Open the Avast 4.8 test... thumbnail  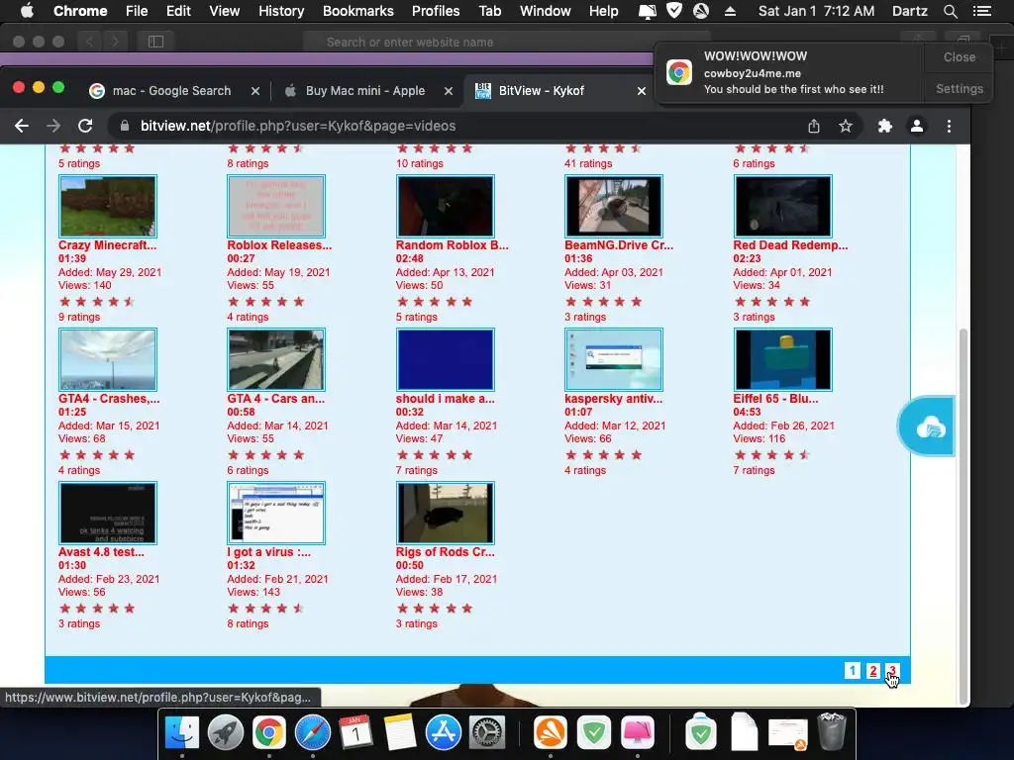tap(107, 513)
